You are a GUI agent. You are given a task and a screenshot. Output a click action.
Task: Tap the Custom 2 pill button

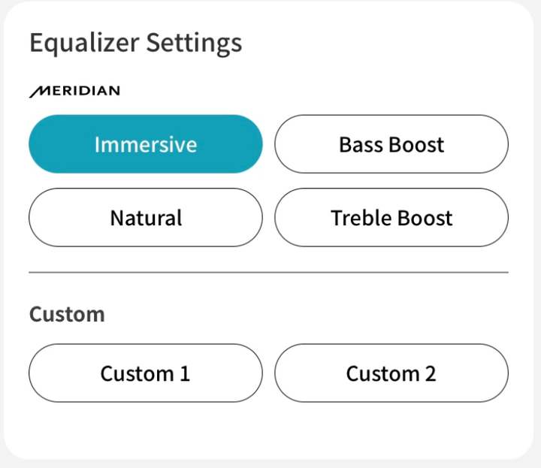pyautogui.click(x=391, y=373)
